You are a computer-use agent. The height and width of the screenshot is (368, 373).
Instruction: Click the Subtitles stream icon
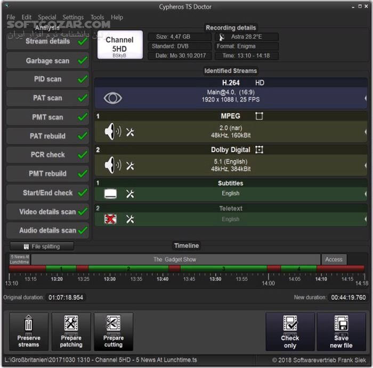110,194
